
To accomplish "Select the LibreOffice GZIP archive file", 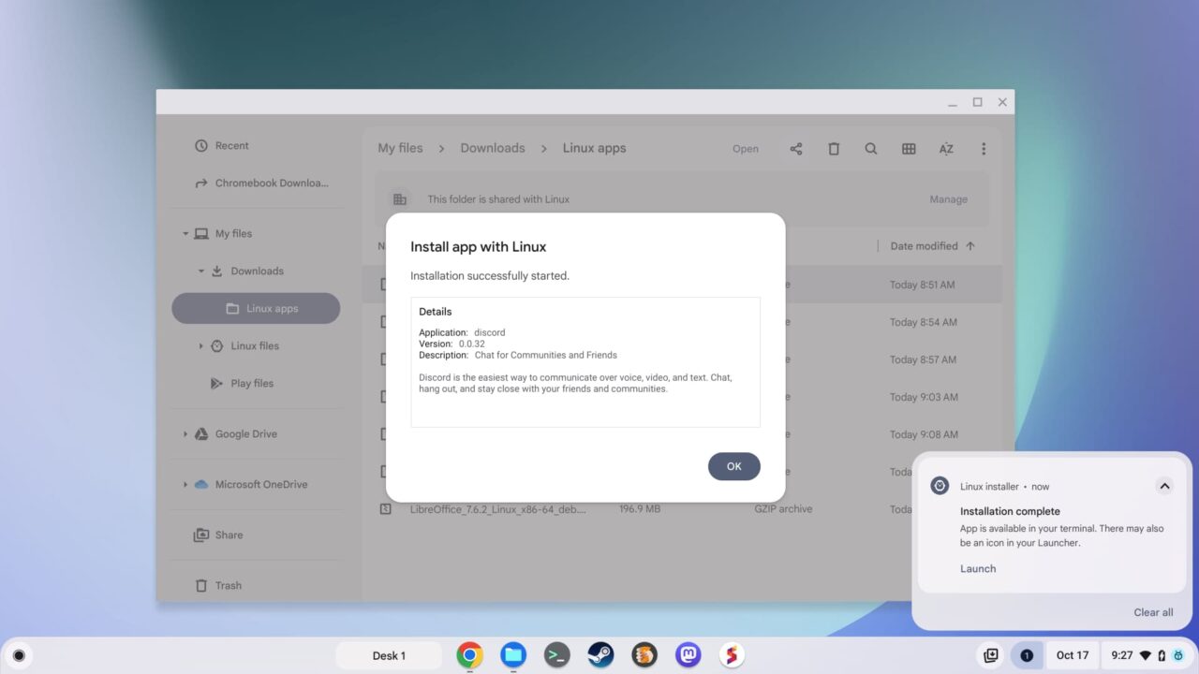I will click(x=682, y=509).
